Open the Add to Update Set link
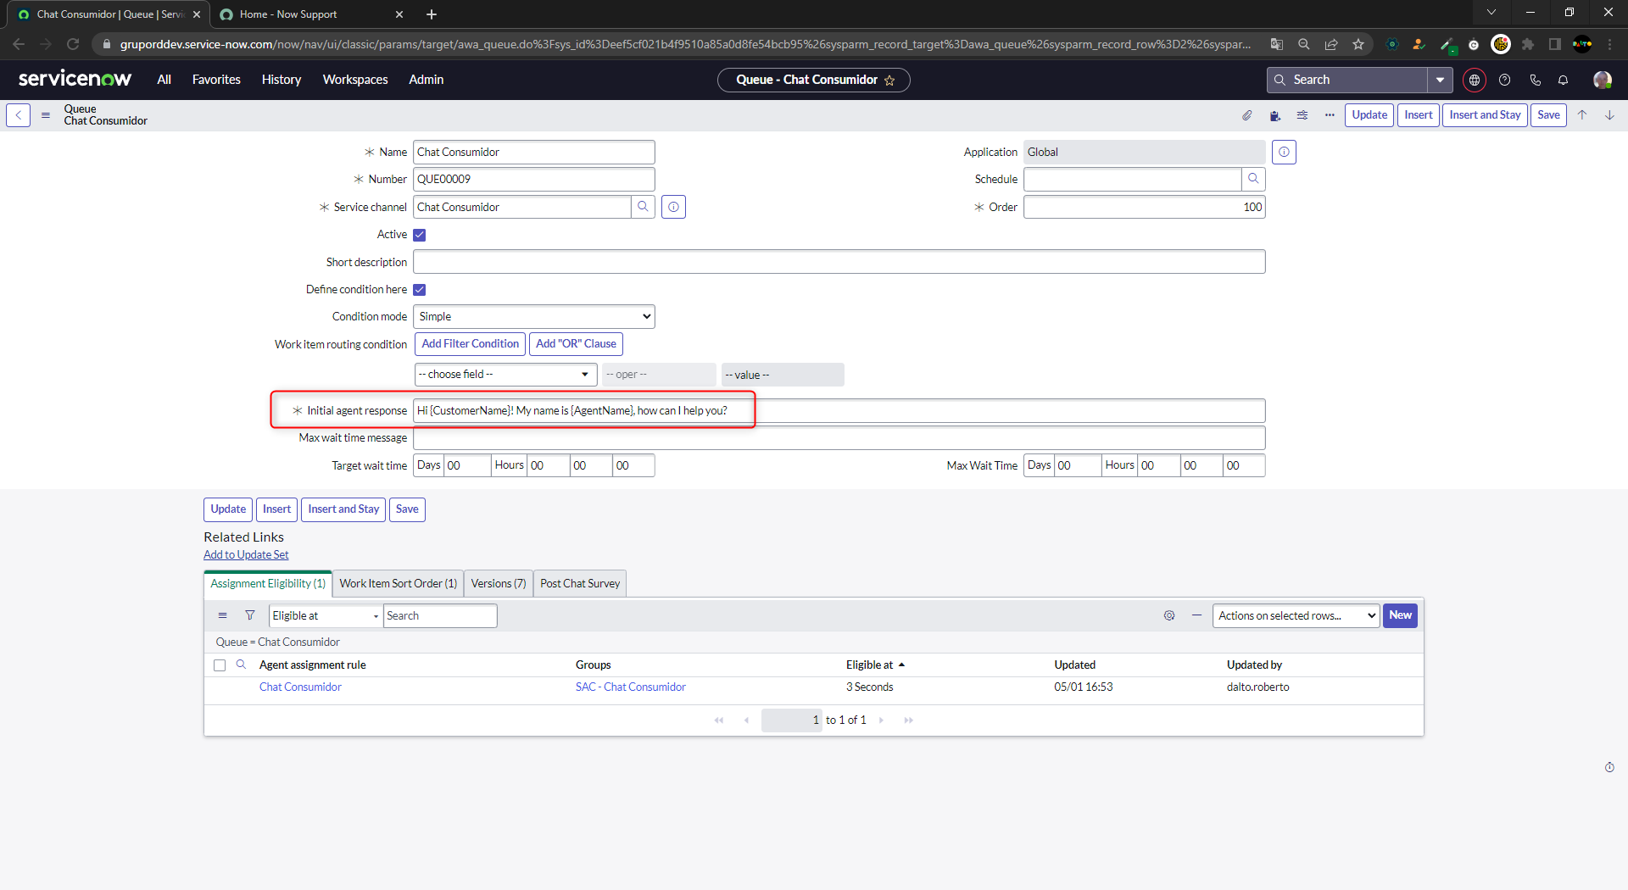This screenshot has height=890, width=1628. pos(246,554)
